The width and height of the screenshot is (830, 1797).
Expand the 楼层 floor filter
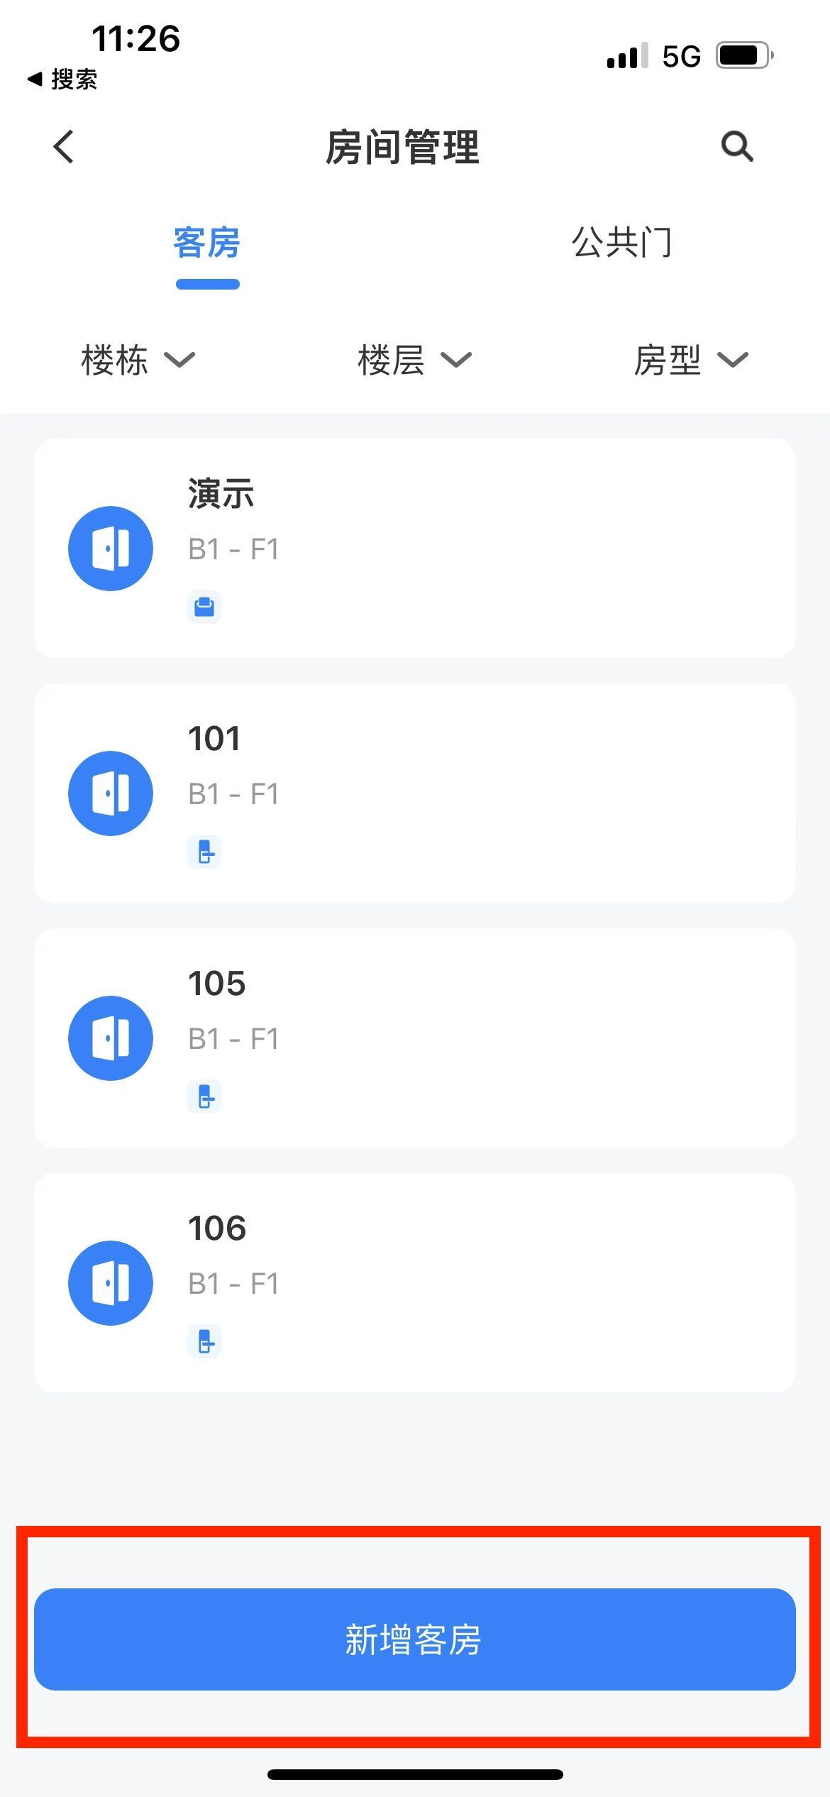(x=414, y=360)
